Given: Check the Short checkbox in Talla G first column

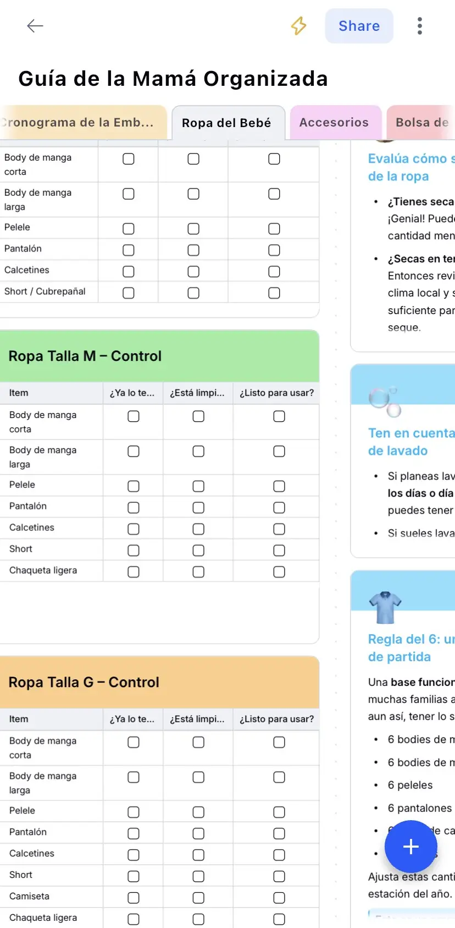Looking at the screenshot, I should (x=132, y=875).
